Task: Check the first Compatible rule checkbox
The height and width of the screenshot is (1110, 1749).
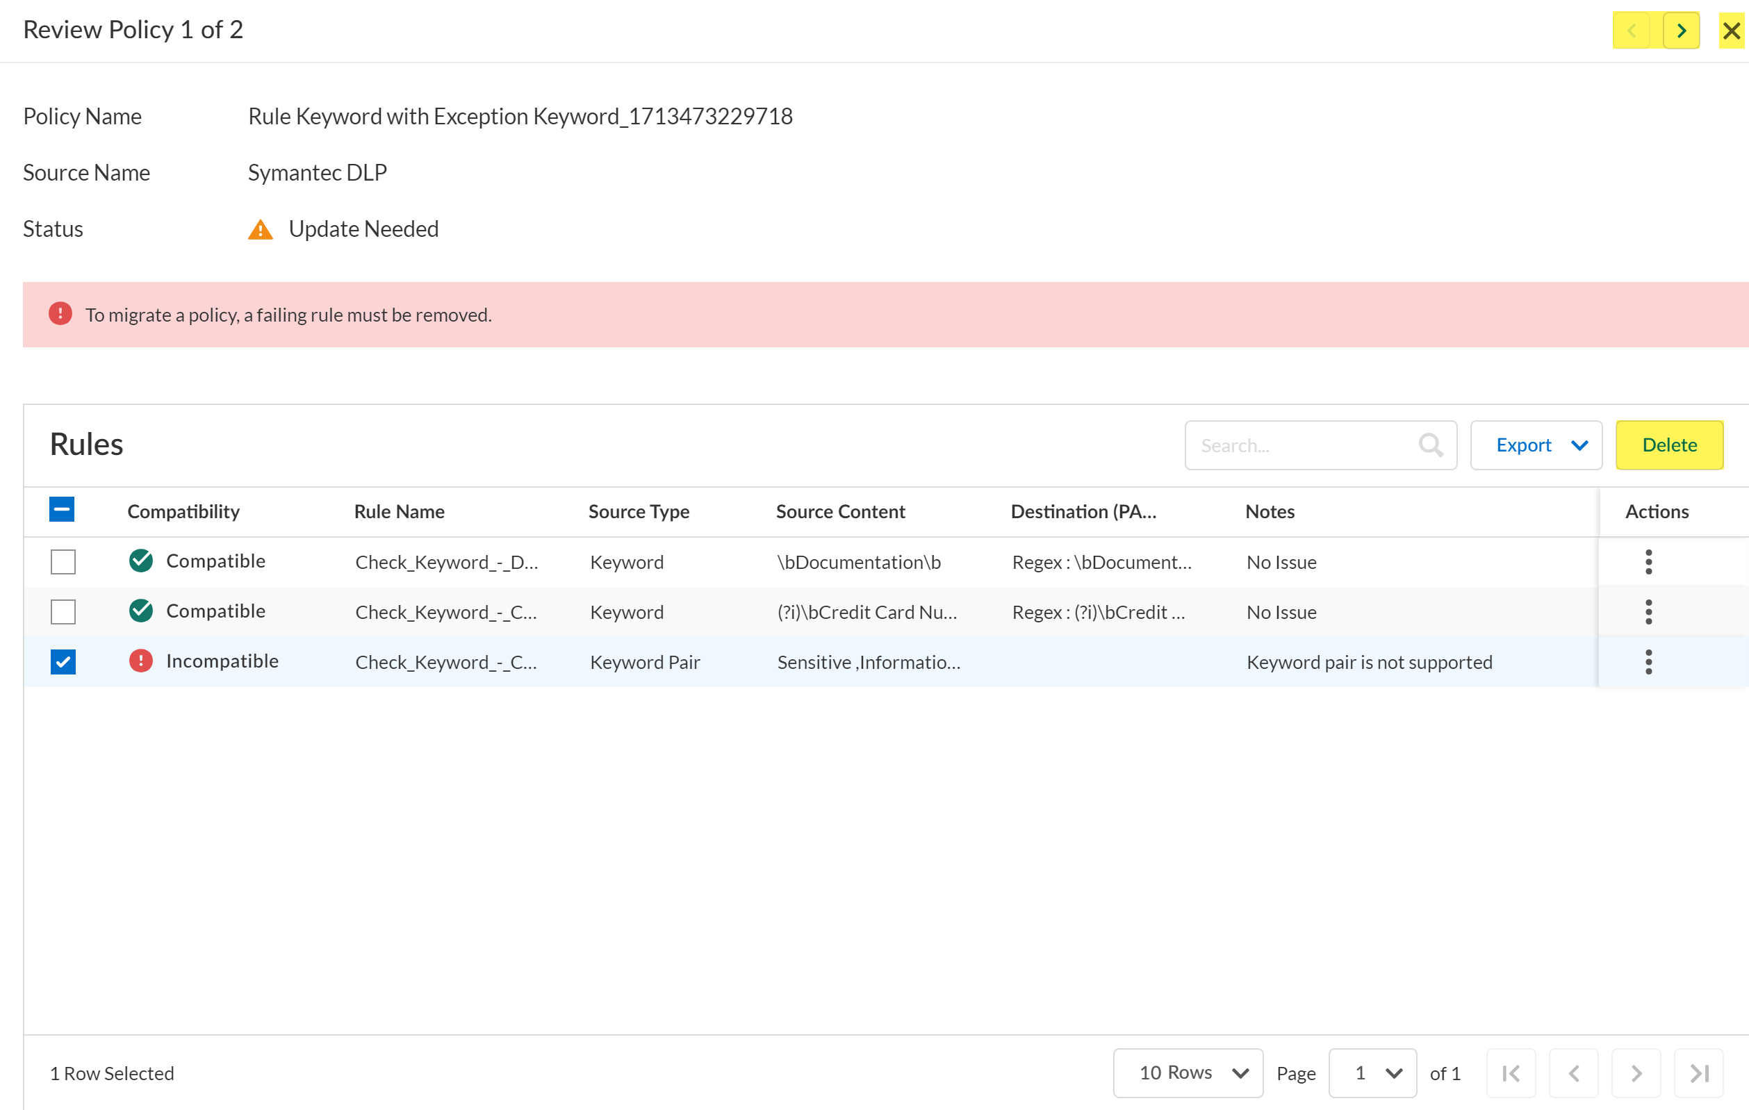Action: [63, 562]
